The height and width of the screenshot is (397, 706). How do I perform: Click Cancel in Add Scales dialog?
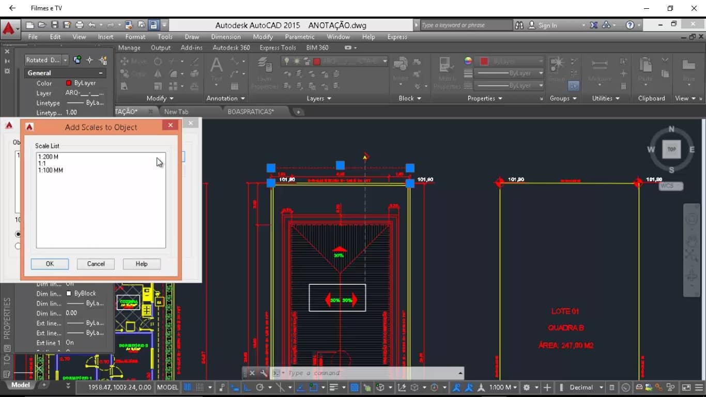pos(96,264)
